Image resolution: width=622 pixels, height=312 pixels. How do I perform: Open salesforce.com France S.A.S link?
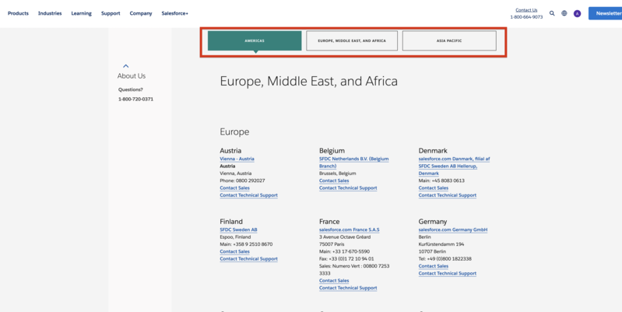tap(349, 230)
